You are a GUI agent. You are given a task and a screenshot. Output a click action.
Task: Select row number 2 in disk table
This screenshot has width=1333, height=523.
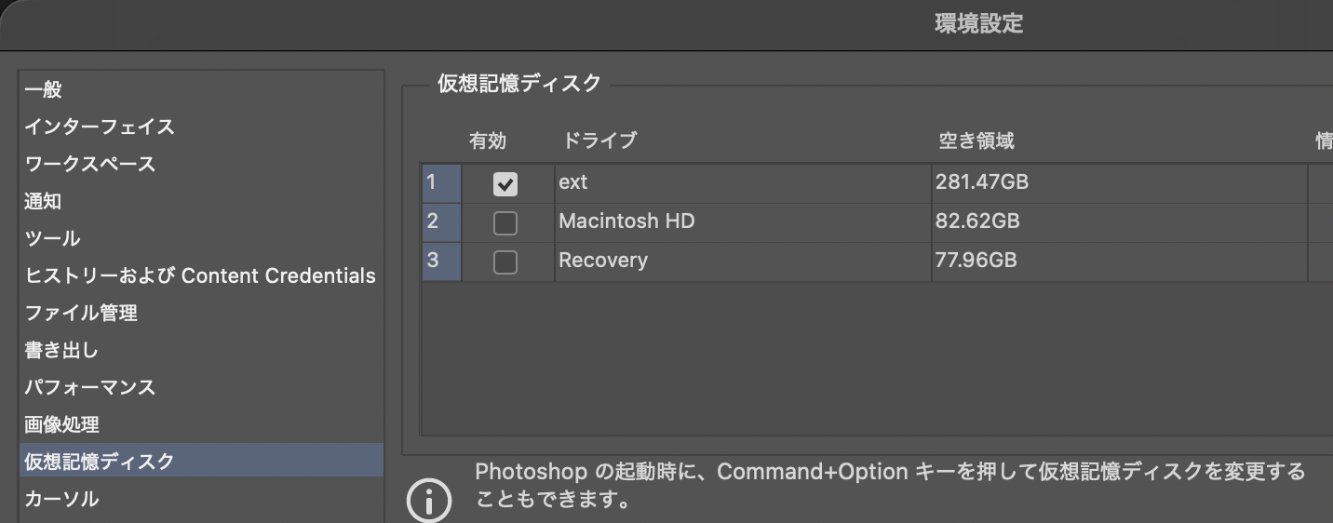tap(441, 222)
